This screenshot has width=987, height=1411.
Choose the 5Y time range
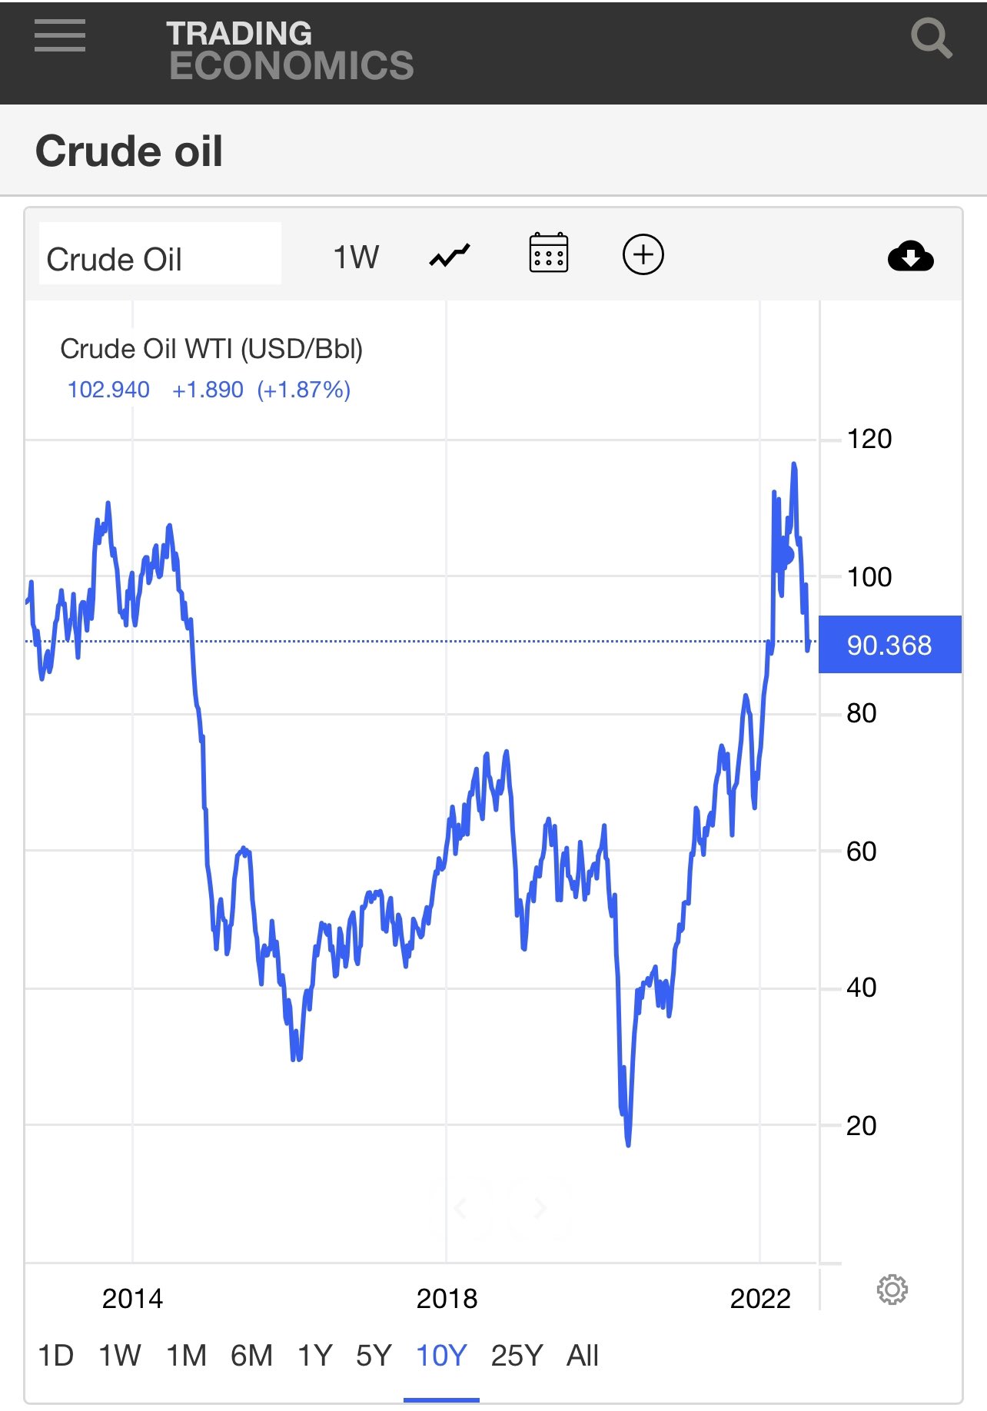coord(374,1355)
